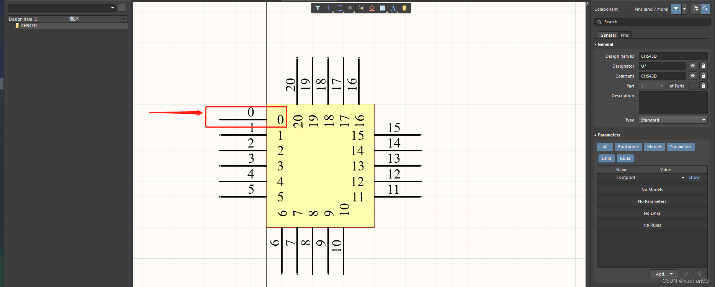Switch to the Pins tab
The width and height of the screenshot is (715, 287).
(x=625, y=35)
